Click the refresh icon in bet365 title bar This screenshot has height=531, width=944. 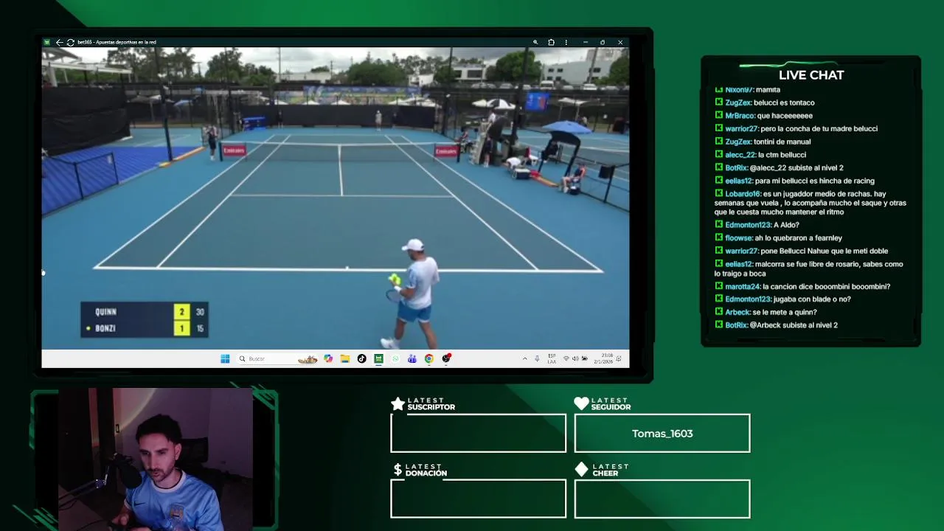(71, 43)
